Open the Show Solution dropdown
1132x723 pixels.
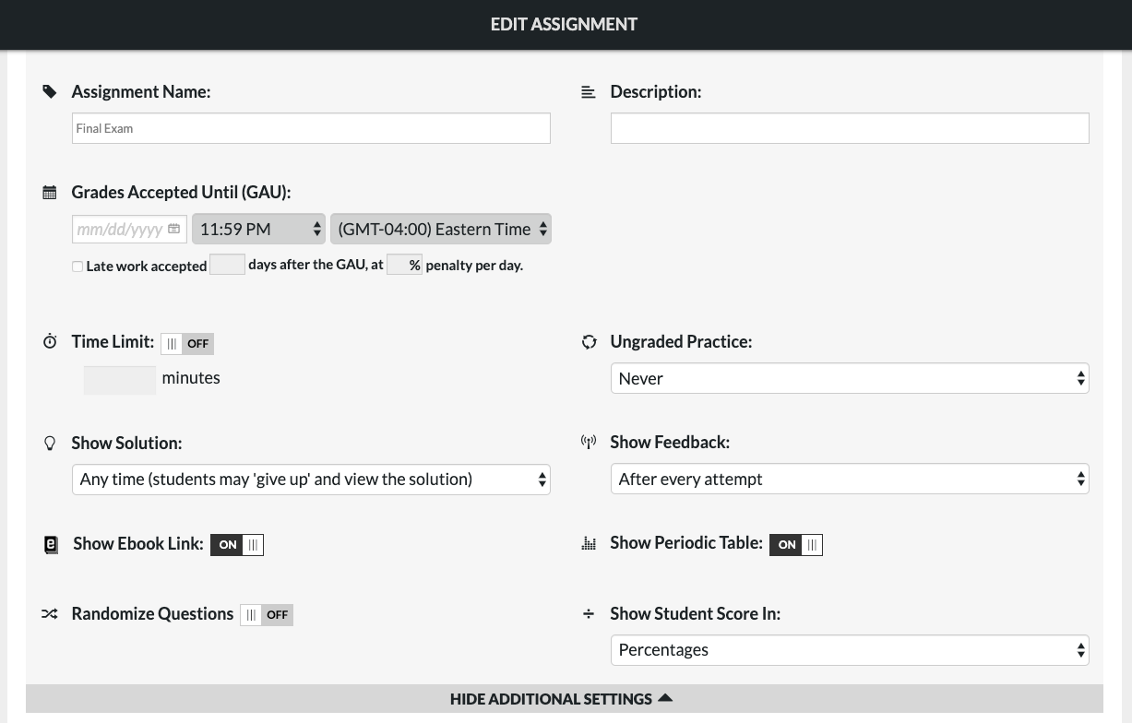coord(311,480)
